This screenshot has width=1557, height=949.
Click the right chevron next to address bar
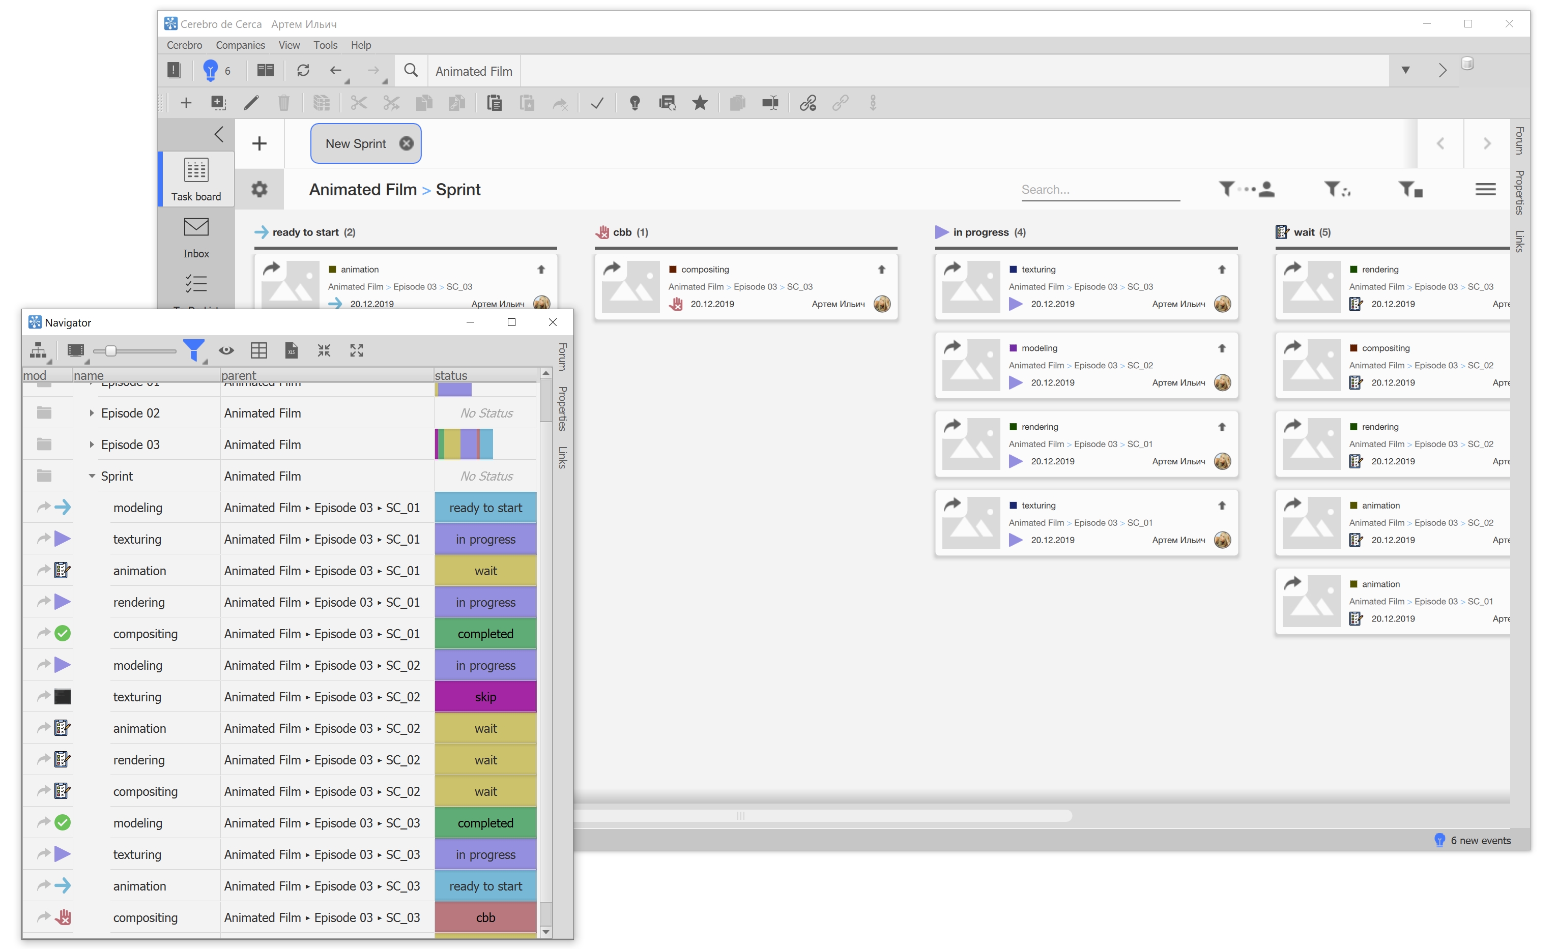pos(1443,70)
